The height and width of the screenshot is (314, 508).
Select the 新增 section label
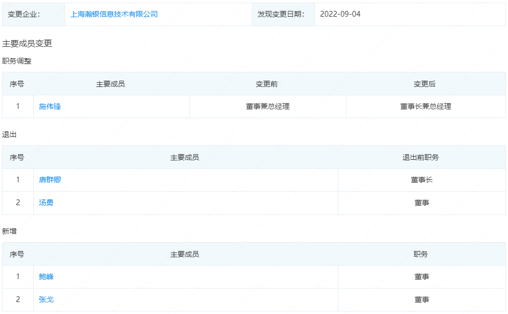(10, 232)
